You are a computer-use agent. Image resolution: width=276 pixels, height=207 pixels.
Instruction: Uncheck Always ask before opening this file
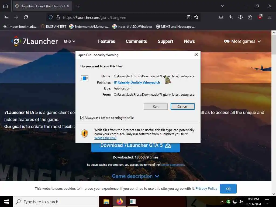82,118
